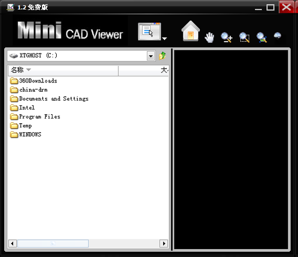Click the panel layout view icon
This screenshot has height=257, width=298.
[150, 31]
